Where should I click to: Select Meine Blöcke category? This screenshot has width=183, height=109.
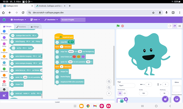point(4,83)
